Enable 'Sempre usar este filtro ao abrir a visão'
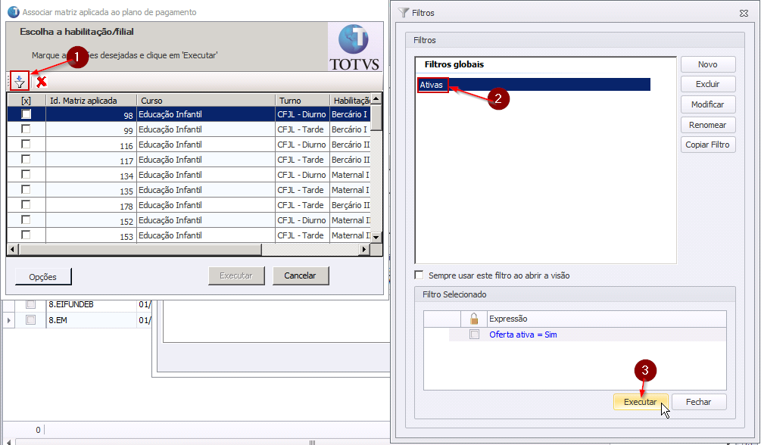The image size is (761, 445). point(419,275)
